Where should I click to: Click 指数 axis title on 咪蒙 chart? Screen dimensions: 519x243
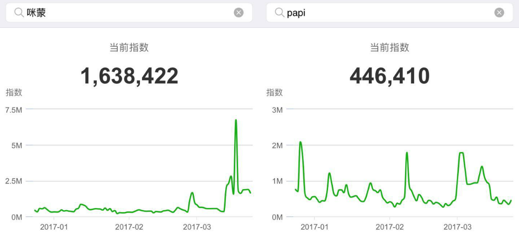(14, 93)
